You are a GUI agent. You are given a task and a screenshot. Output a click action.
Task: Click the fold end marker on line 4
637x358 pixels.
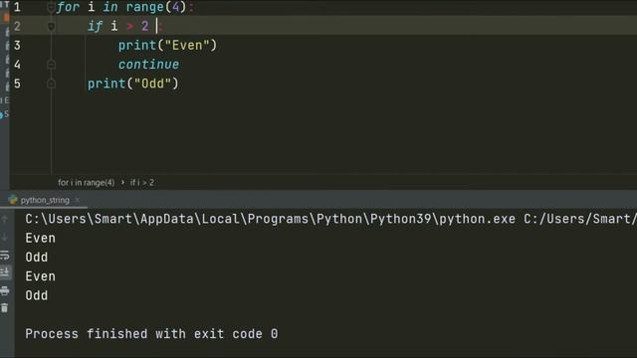click(51, 65)
